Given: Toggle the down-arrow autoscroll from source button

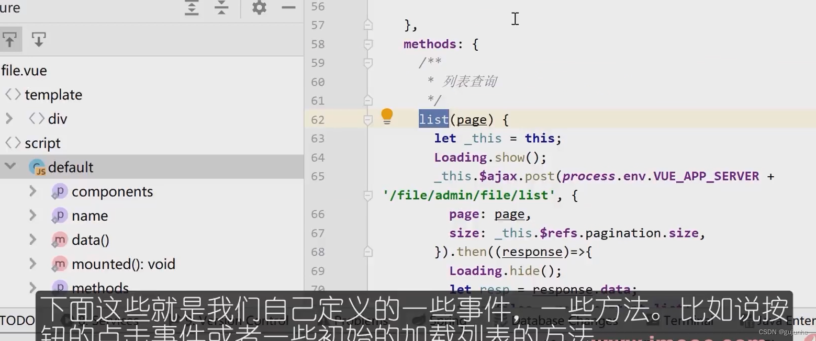Looking at the screenshot, I should pos(39,40).
